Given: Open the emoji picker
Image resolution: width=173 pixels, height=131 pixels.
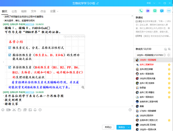Looking at the screenshot, I should [x=3, y=110].
